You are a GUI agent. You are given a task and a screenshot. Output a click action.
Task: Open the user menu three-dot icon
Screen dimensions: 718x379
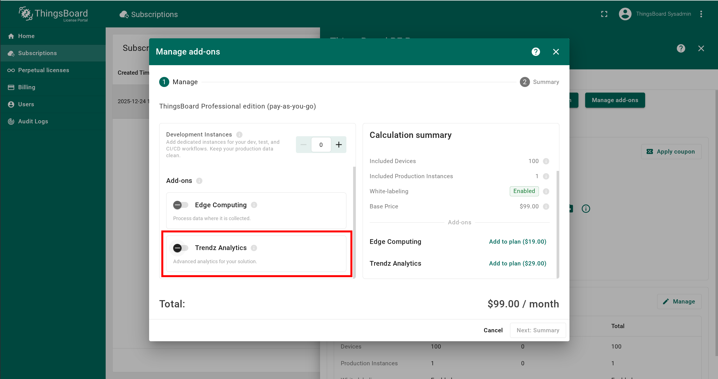[701, 14]
